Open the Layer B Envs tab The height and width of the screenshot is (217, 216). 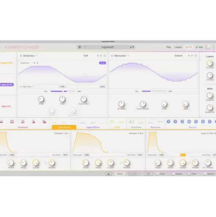(x=93, y=127)
